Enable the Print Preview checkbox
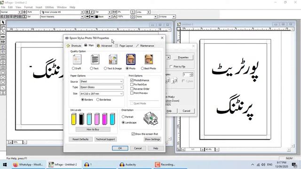The width and height of the screenshot is (301, 169). pyautogui.click(x=132, y=93)
